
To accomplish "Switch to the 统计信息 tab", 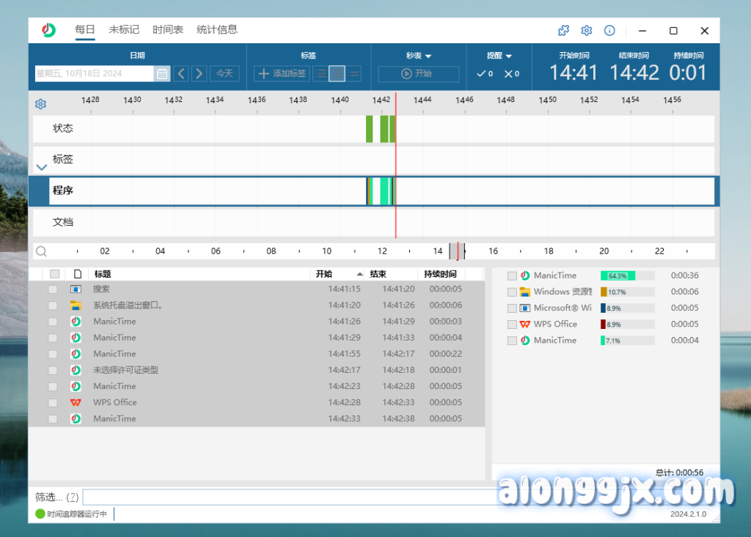I will pos(217,30).
